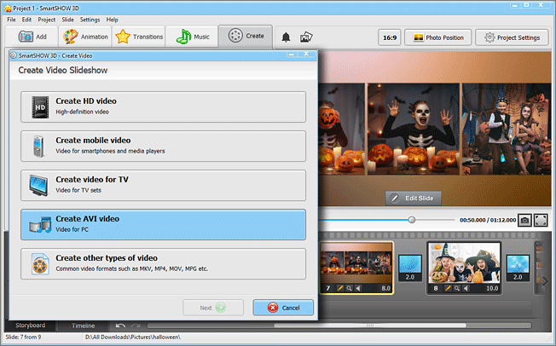Click the mobile phone icon
The width and height of the screenshot is (556, 346).
pos(38,146)
